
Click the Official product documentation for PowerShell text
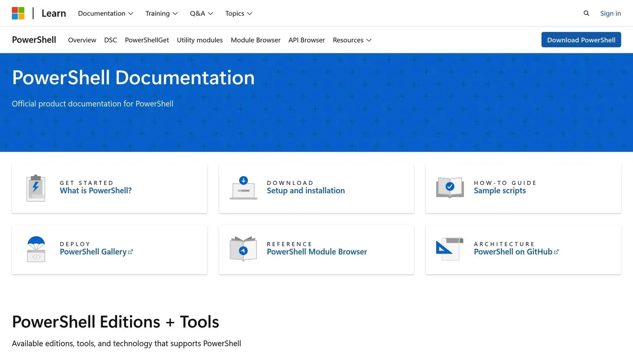pos(93,104)
